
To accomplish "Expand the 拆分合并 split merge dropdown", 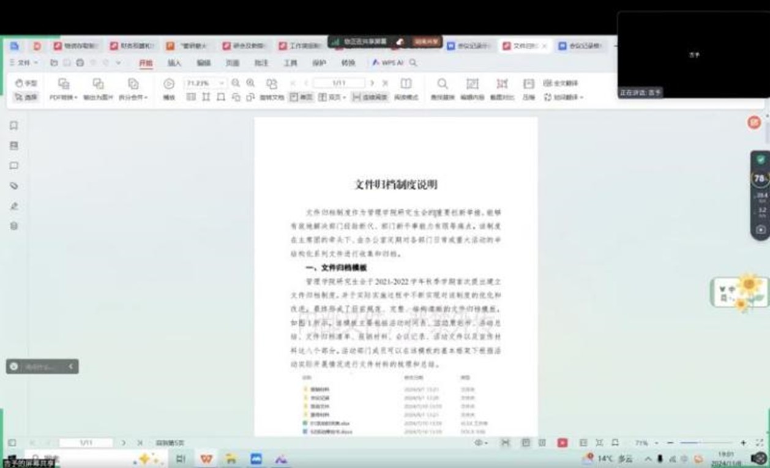I will tap(133, 89).
